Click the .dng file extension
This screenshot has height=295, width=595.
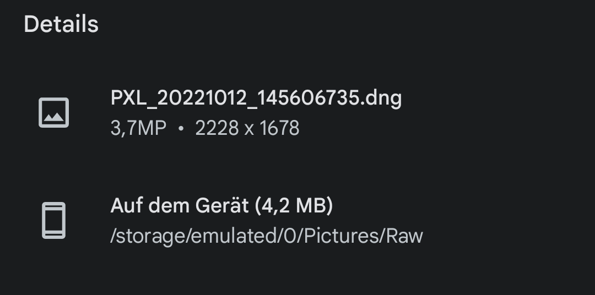(382, 99)
